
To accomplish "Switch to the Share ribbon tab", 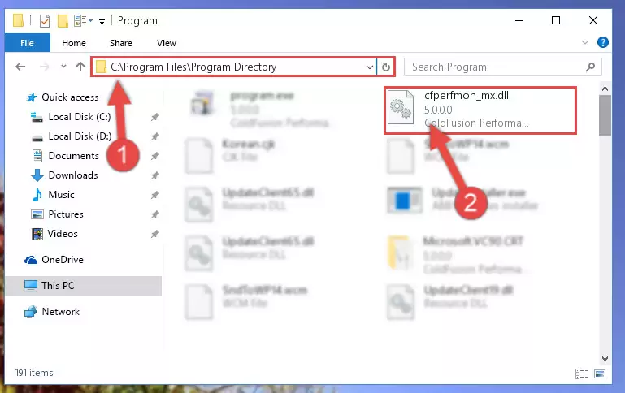I will point(121,43).
